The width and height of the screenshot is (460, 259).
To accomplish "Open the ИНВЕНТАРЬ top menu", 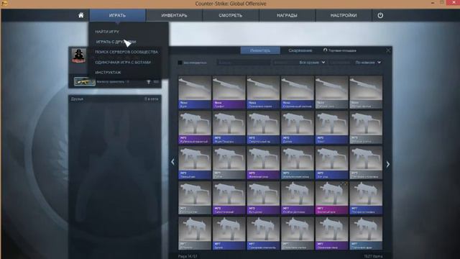I will (174, 15).
